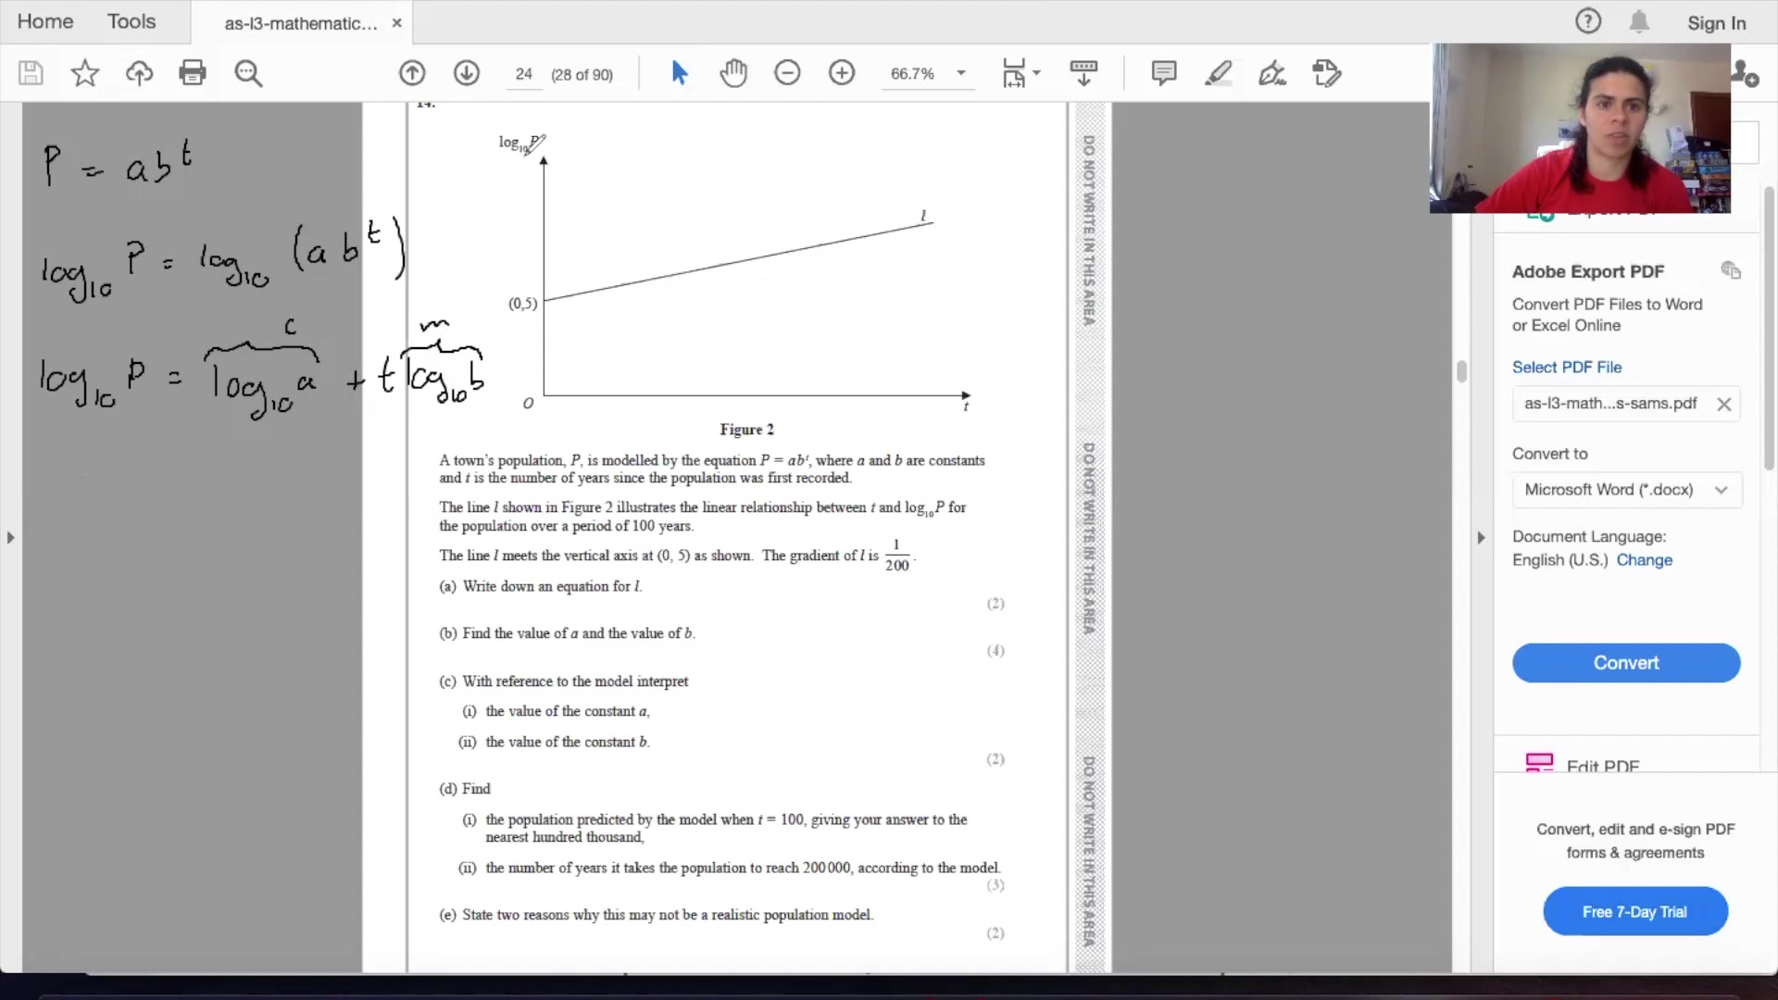1778x1000 pixels.
Task: Select the arrow selection tool
Action: point(679,73)
